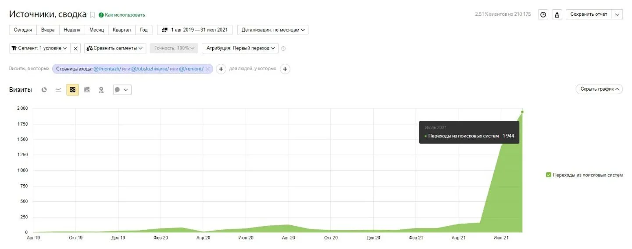Open the 'Детализация: по месяцам' dropdown

tap(273, 30)
